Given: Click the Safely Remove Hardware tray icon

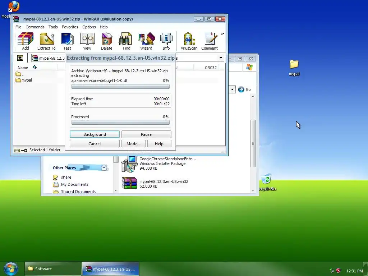Looking at the screenshot, I should pyautogui.click(x=332, y=271).
